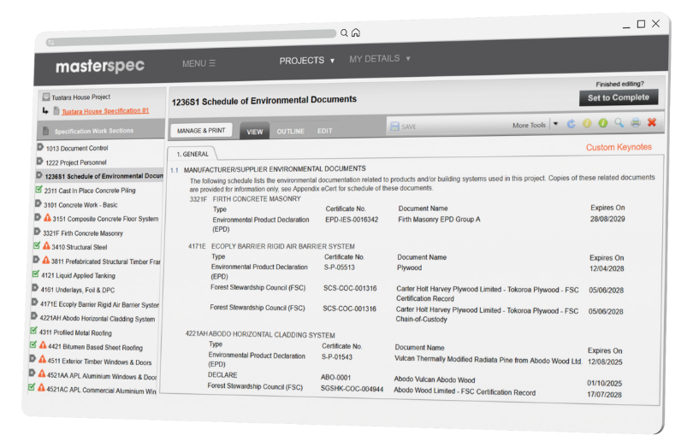The height and width of the screenshot is (447, 693).
Task: Expand the More Tools dropdown arrow
Action: [556, 124]
